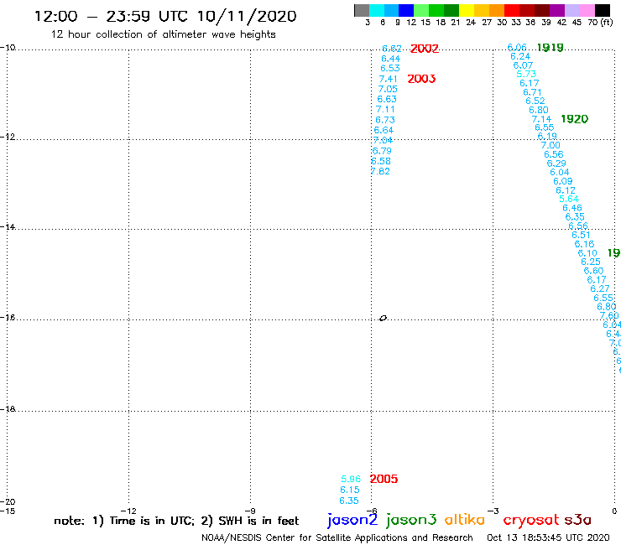Click the wave height value 6.62
This screenshot has width=621, height=545.
(x=392, y=49)
